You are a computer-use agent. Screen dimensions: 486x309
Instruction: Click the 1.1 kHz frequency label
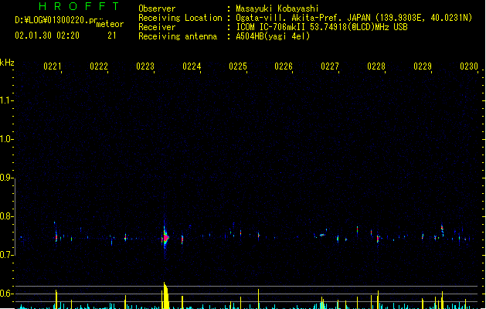(6, 100)
